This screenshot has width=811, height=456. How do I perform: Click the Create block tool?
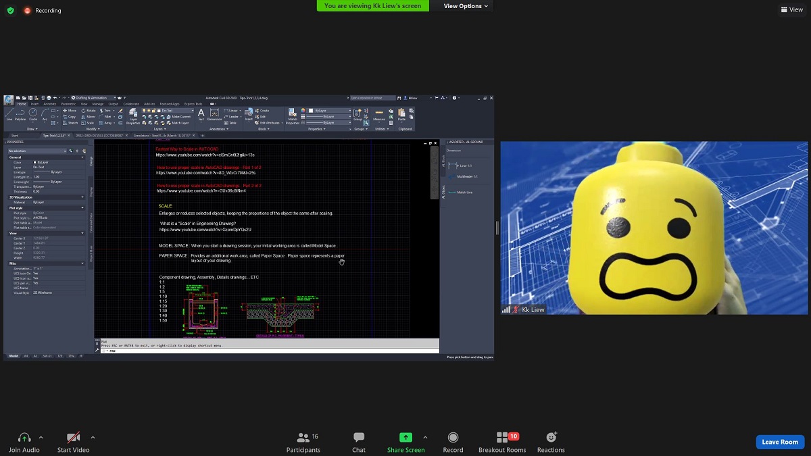pos(262,110)
